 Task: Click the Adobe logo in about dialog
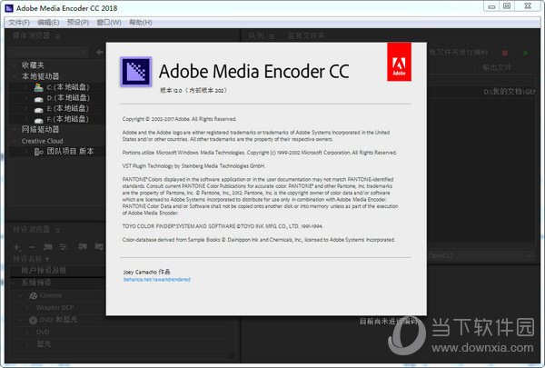pos(399,62)
